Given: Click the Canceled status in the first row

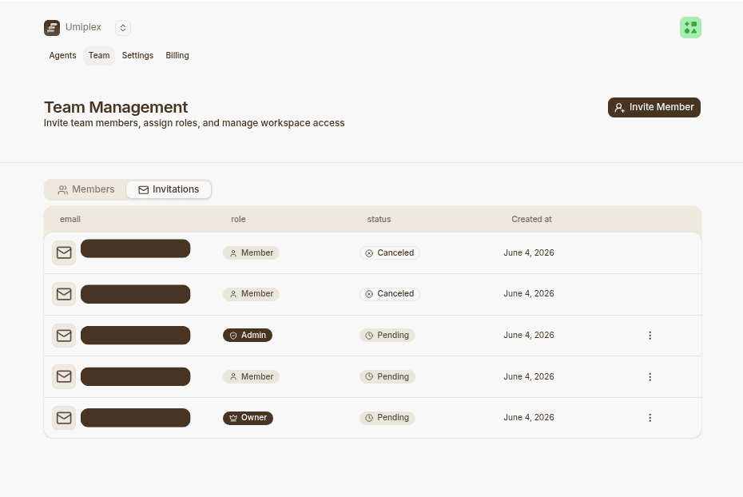Looking at the screenshot, I should (390, 253).
